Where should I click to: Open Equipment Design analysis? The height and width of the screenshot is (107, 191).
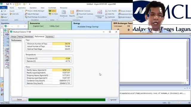point(125,14)
